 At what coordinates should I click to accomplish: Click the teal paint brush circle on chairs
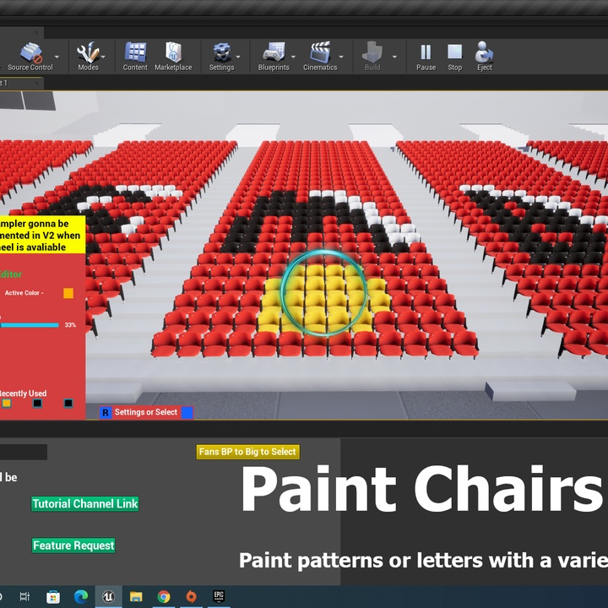pyautogui.click(x=323, y=293)
